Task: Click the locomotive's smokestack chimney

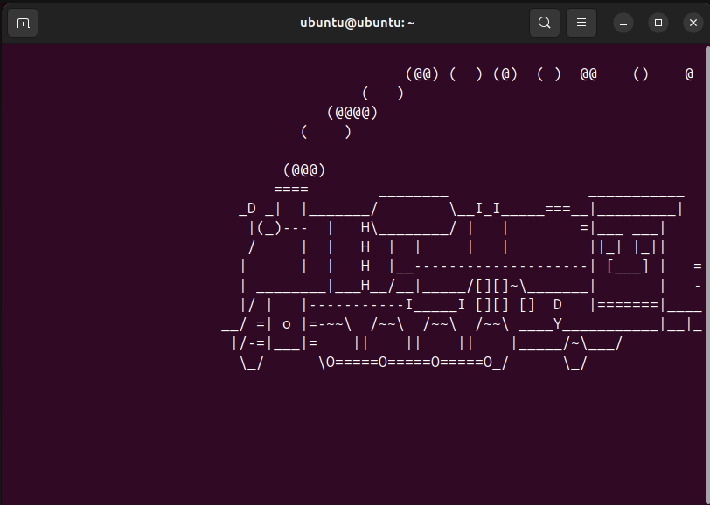Action: 290,189
